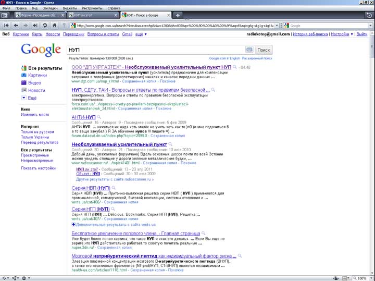Click Показать настройки in sidebar
This screenshot has width=375, height=281.
(x=38, y=168)
